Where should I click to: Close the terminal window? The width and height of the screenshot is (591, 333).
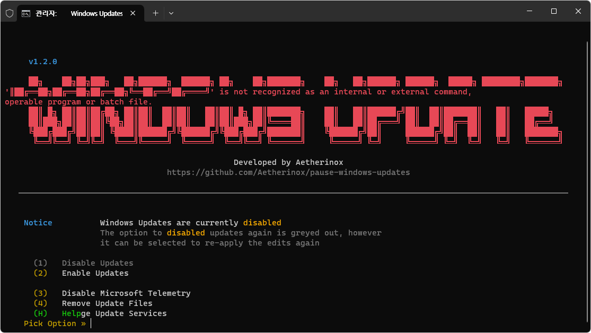click(x=578, y=11)
